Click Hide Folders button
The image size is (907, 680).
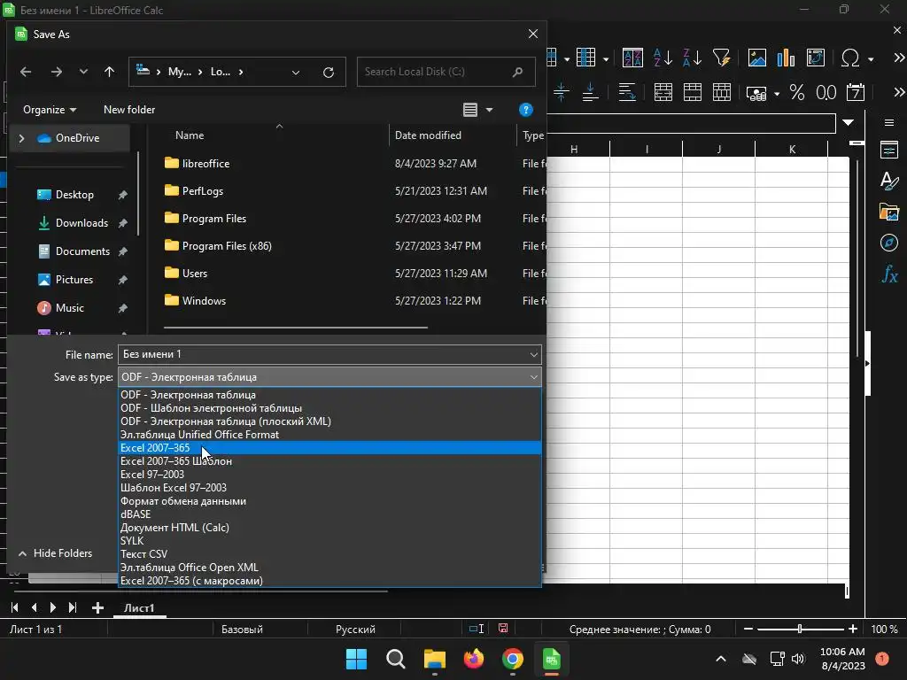(x=55, y=553)
